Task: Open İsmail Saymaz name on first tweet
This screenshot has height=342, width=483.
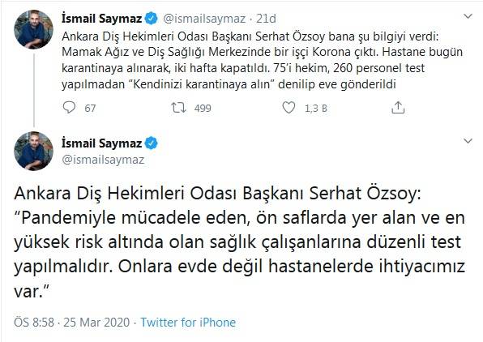Action: (101, 19)
